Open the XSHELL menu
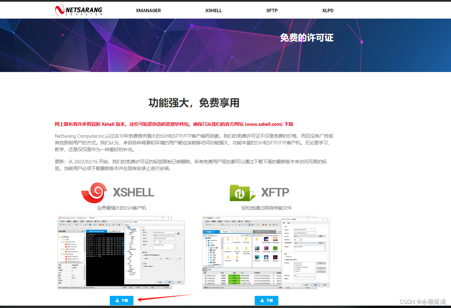This screenshot has width=451, height=308. click(214, 10)
